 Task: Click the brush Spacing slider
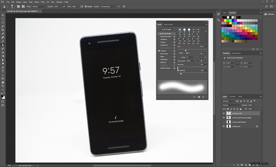click(181, 74)
